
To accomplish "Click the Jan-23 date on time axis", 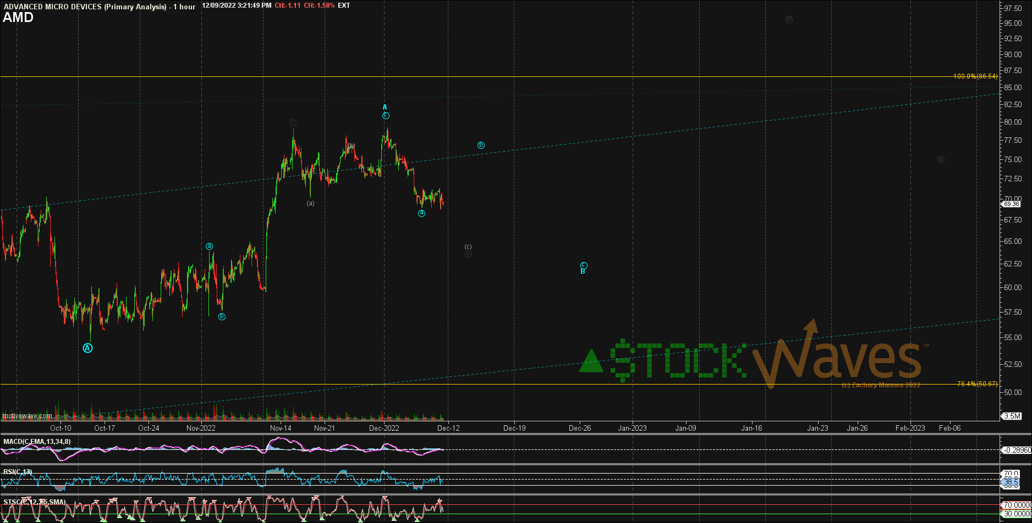I will click(x=817, y=428).
